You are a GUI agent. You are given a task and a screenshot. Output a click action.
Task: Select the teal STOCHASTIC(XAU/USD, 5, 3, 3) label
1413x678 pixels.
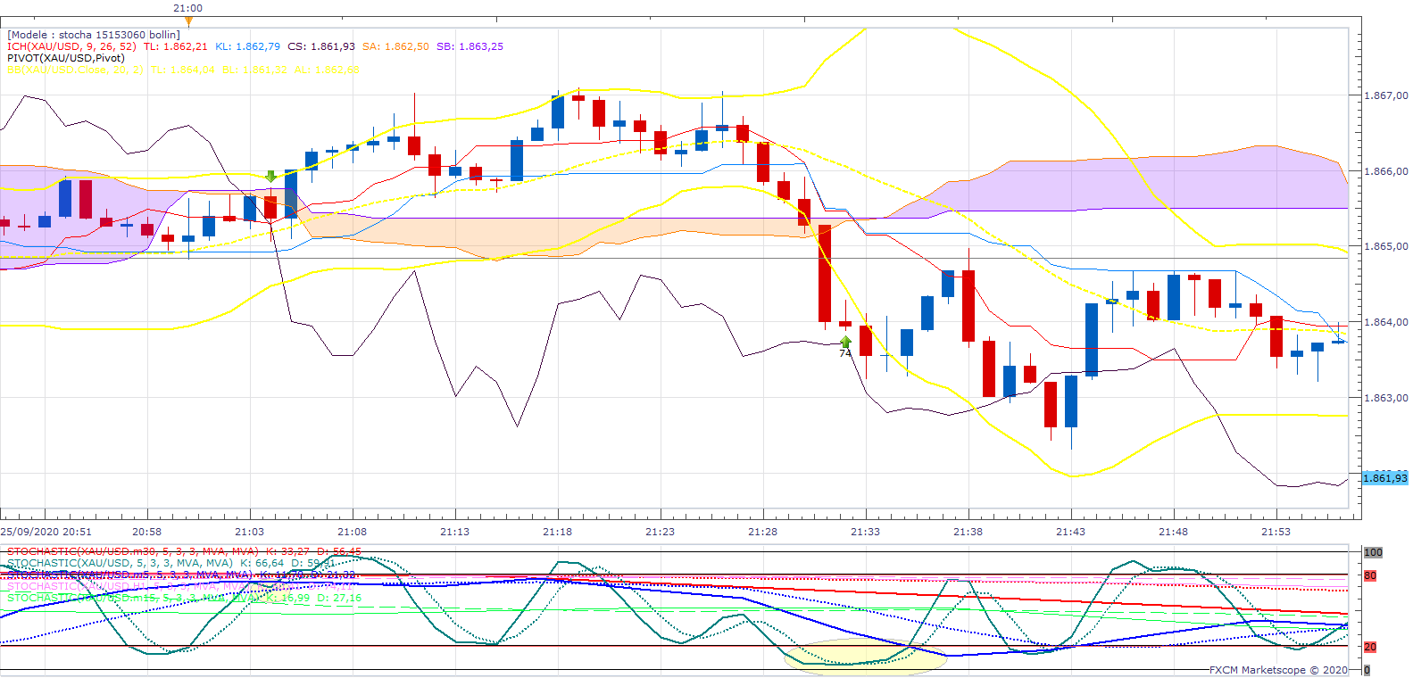(120, 563)
